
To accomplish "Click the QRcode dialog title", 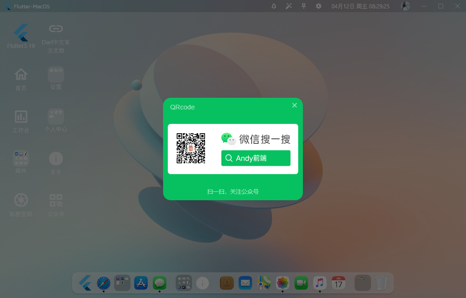I will [x=182, y=107].
